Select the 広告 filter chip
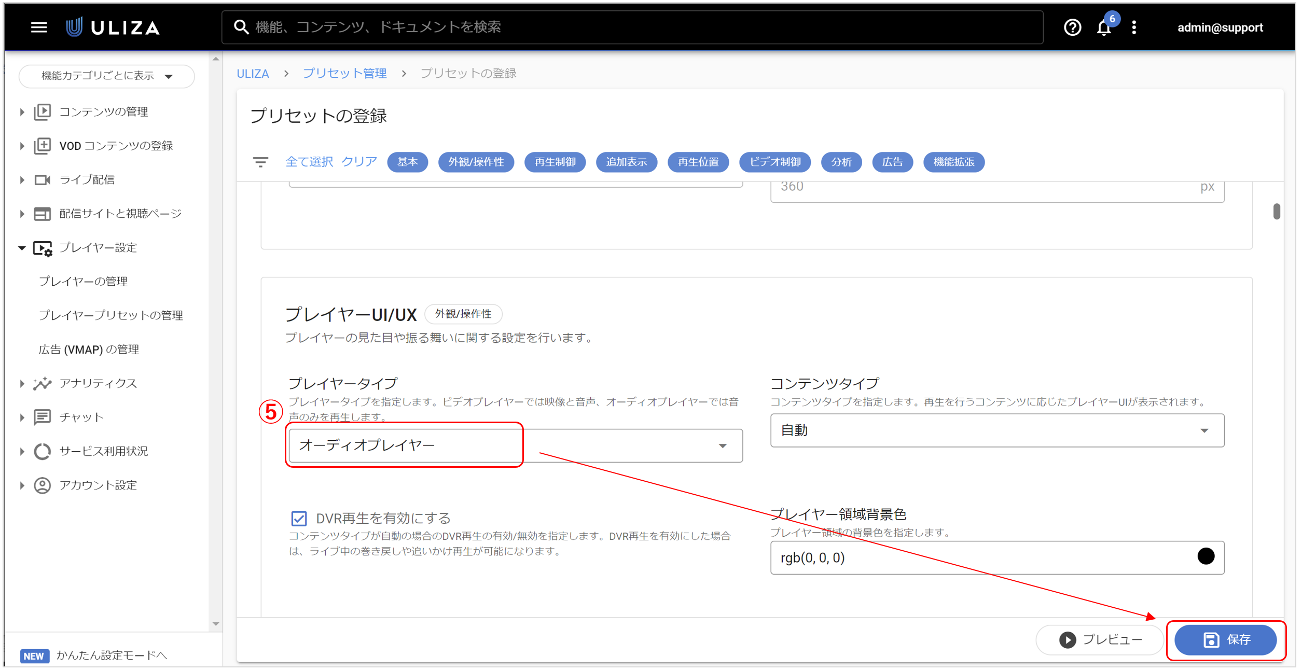The width and height of the screenshot is (1302, 670). pyautogui.click(x=893, y=162)
